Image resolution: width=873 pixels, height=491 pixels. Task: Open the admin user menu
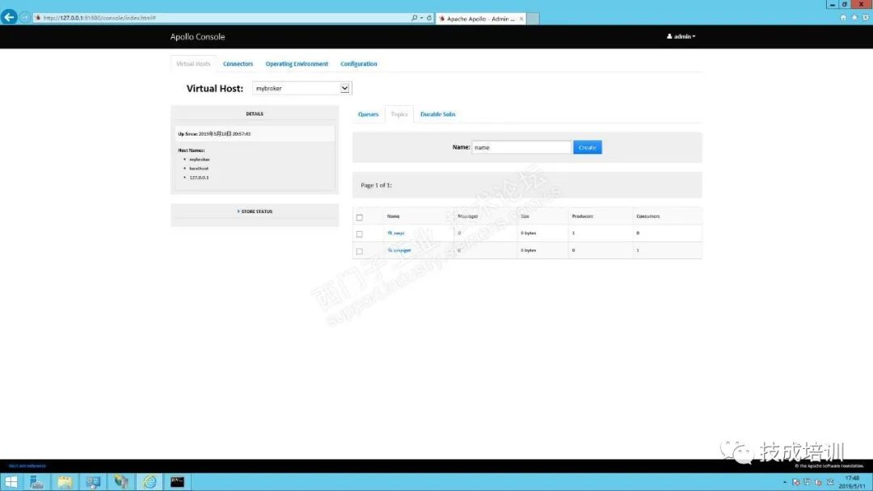pyautogui.click(x=681, y=36)
